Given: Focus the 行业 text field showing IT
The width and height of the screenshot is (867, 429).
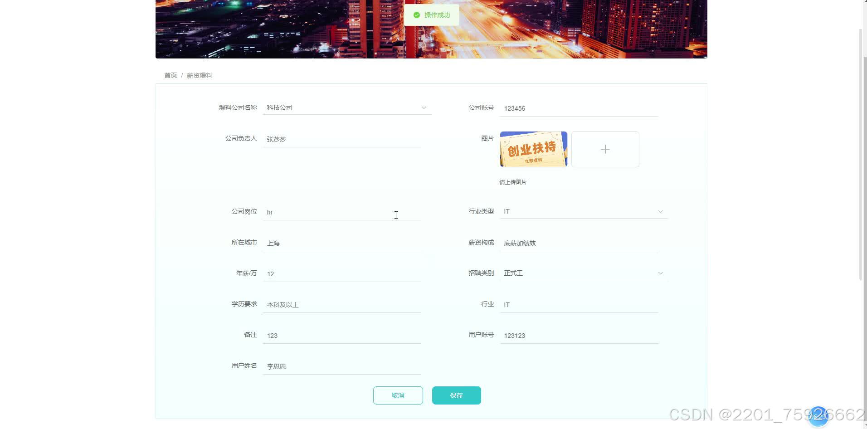Looking at the screenshot, I should [x=579, y=305].
